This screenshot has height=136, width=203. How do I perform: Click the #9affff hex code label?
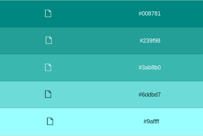[x=151, y=121]
